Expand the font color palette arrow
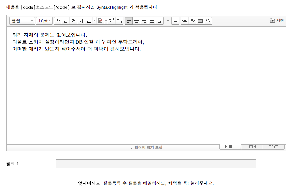290x190 pixels. (x=94, y=21)
